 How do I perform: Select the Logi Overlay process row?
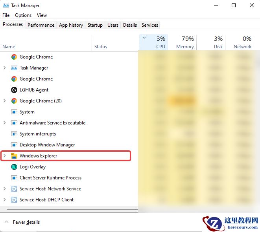[x=69, y=167]
